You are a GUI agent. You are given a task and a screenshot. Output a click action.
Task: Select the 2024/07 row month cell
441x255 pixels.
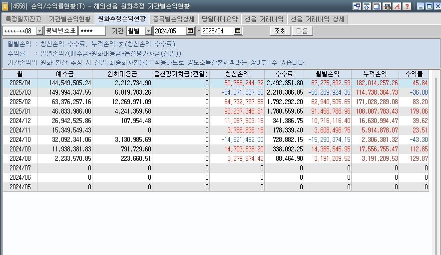[20, 168]
